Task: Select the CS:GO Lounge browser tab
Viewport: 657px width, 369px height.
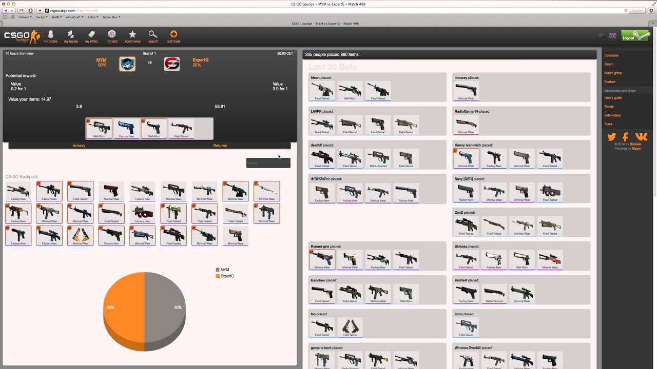Action: point(325,24)
